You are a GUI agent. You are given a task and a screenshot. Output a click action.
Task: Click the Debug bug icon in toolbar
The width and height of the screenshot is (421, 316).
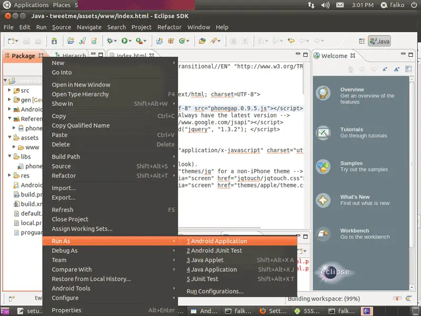click(110, 41)
